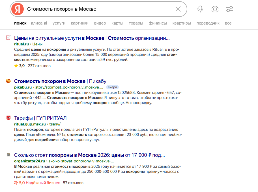
Task: Open the 57 отзывов reviews link
Action: (x=73, y=183)
